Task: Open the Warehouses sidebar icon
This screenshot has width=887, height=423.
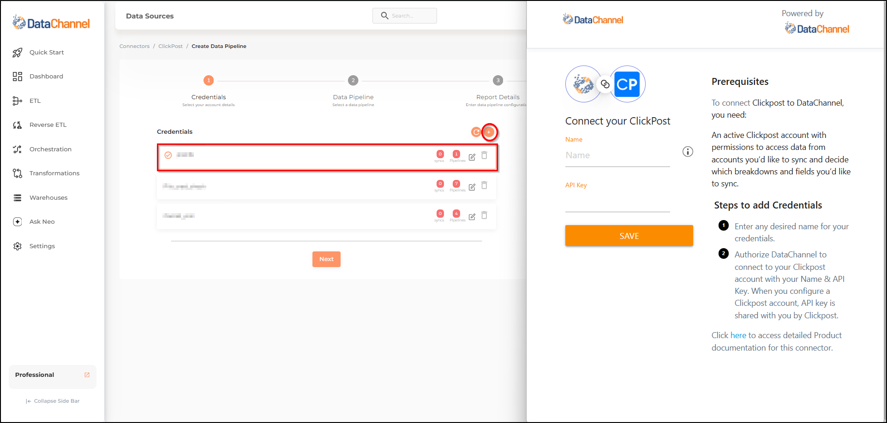Action: tap(18, 198)
